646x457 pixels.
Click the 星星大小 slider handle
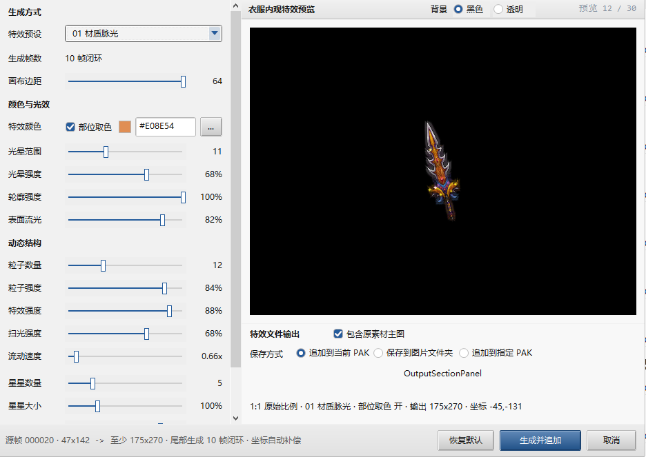(97, 406)
